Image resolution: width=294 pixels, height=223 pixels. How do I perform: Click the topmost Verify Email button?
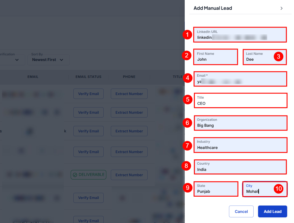(x=88, y=94)
